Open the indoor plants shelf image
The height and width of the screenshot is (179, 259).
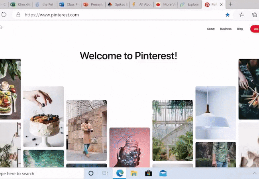click(x=10, y=145)
